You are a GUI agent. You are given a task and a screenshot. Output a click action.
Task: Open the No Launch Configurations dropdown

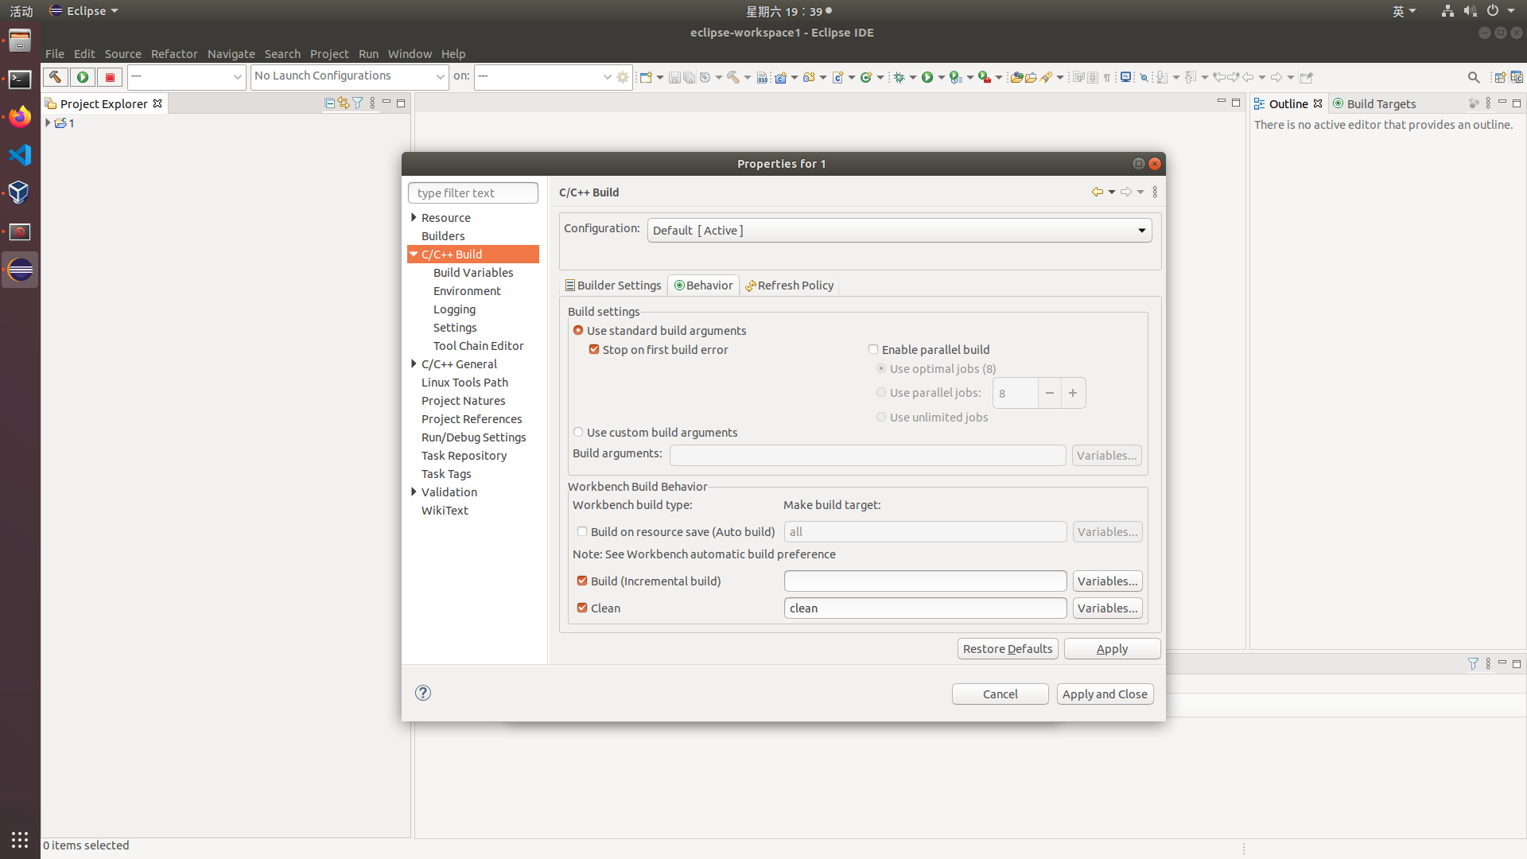[349, 76]
